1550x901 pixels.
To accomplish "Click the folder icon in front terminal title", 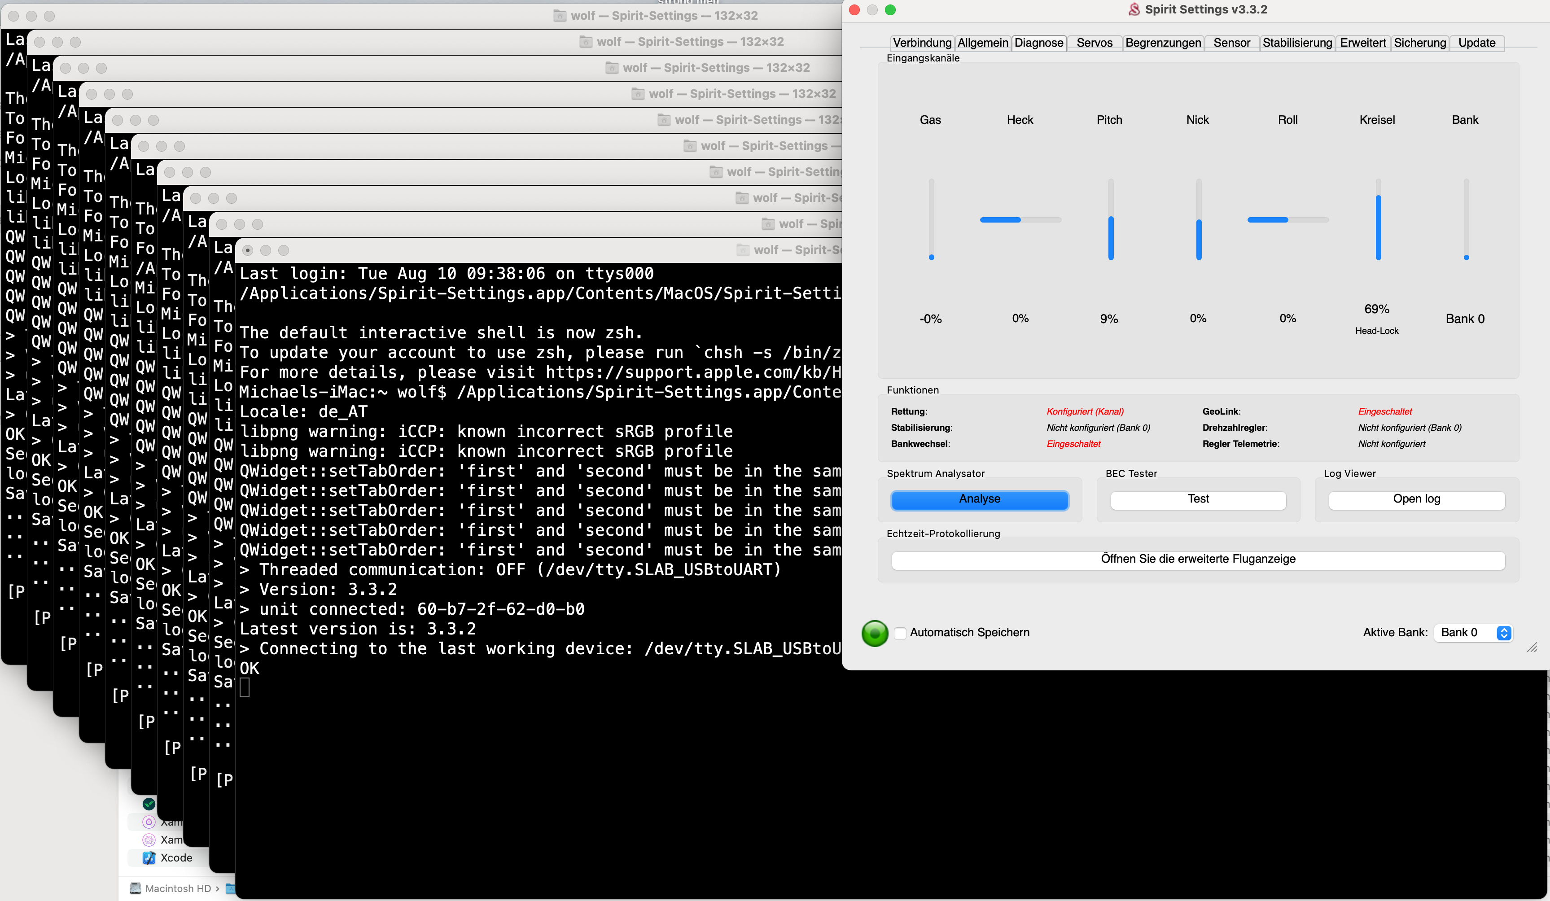I will [743, 249].
